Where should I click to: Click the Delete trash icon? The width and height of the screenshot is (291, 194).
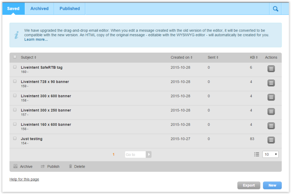70,166
